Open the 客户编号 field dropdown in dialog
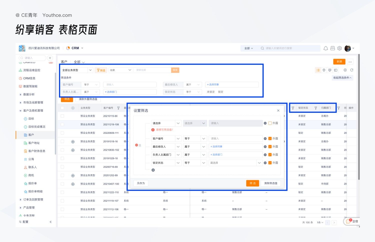375x242 pixels. (x=166, y=138)
